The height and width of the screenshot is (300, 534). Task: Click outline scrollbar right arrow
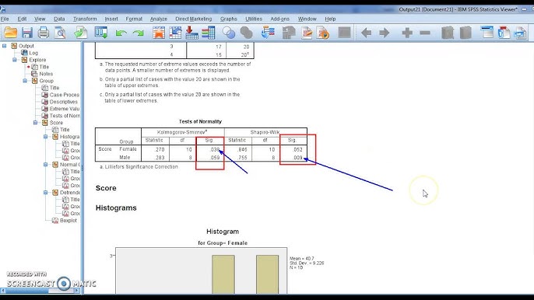pyautogui.click(x=77, y=291)
